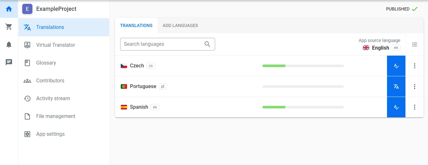428x165 pixels.
Task: Click the Portuguese flag icon
Action: (x=124, y=86)
